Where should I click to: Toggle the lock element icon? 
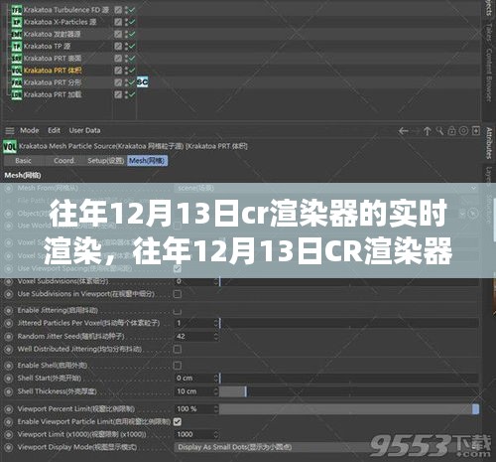click(451, 131)
